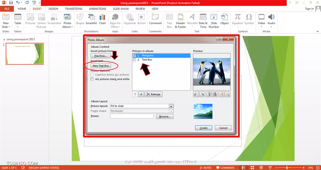Insert an Object from ribbon

(224, 19)
